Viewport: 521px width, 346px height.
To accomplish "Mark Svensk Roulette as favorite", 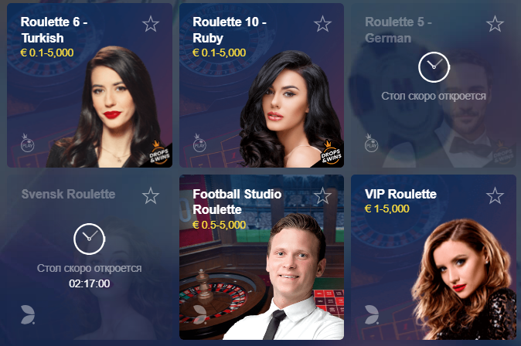I will tap(151, 195).
